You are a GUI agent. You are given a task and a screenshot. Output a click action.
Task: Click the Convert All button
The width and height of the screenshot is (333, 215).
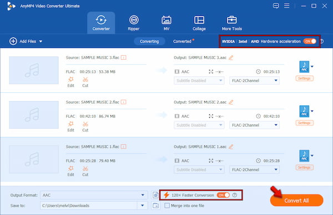click(x=297, y=201)
